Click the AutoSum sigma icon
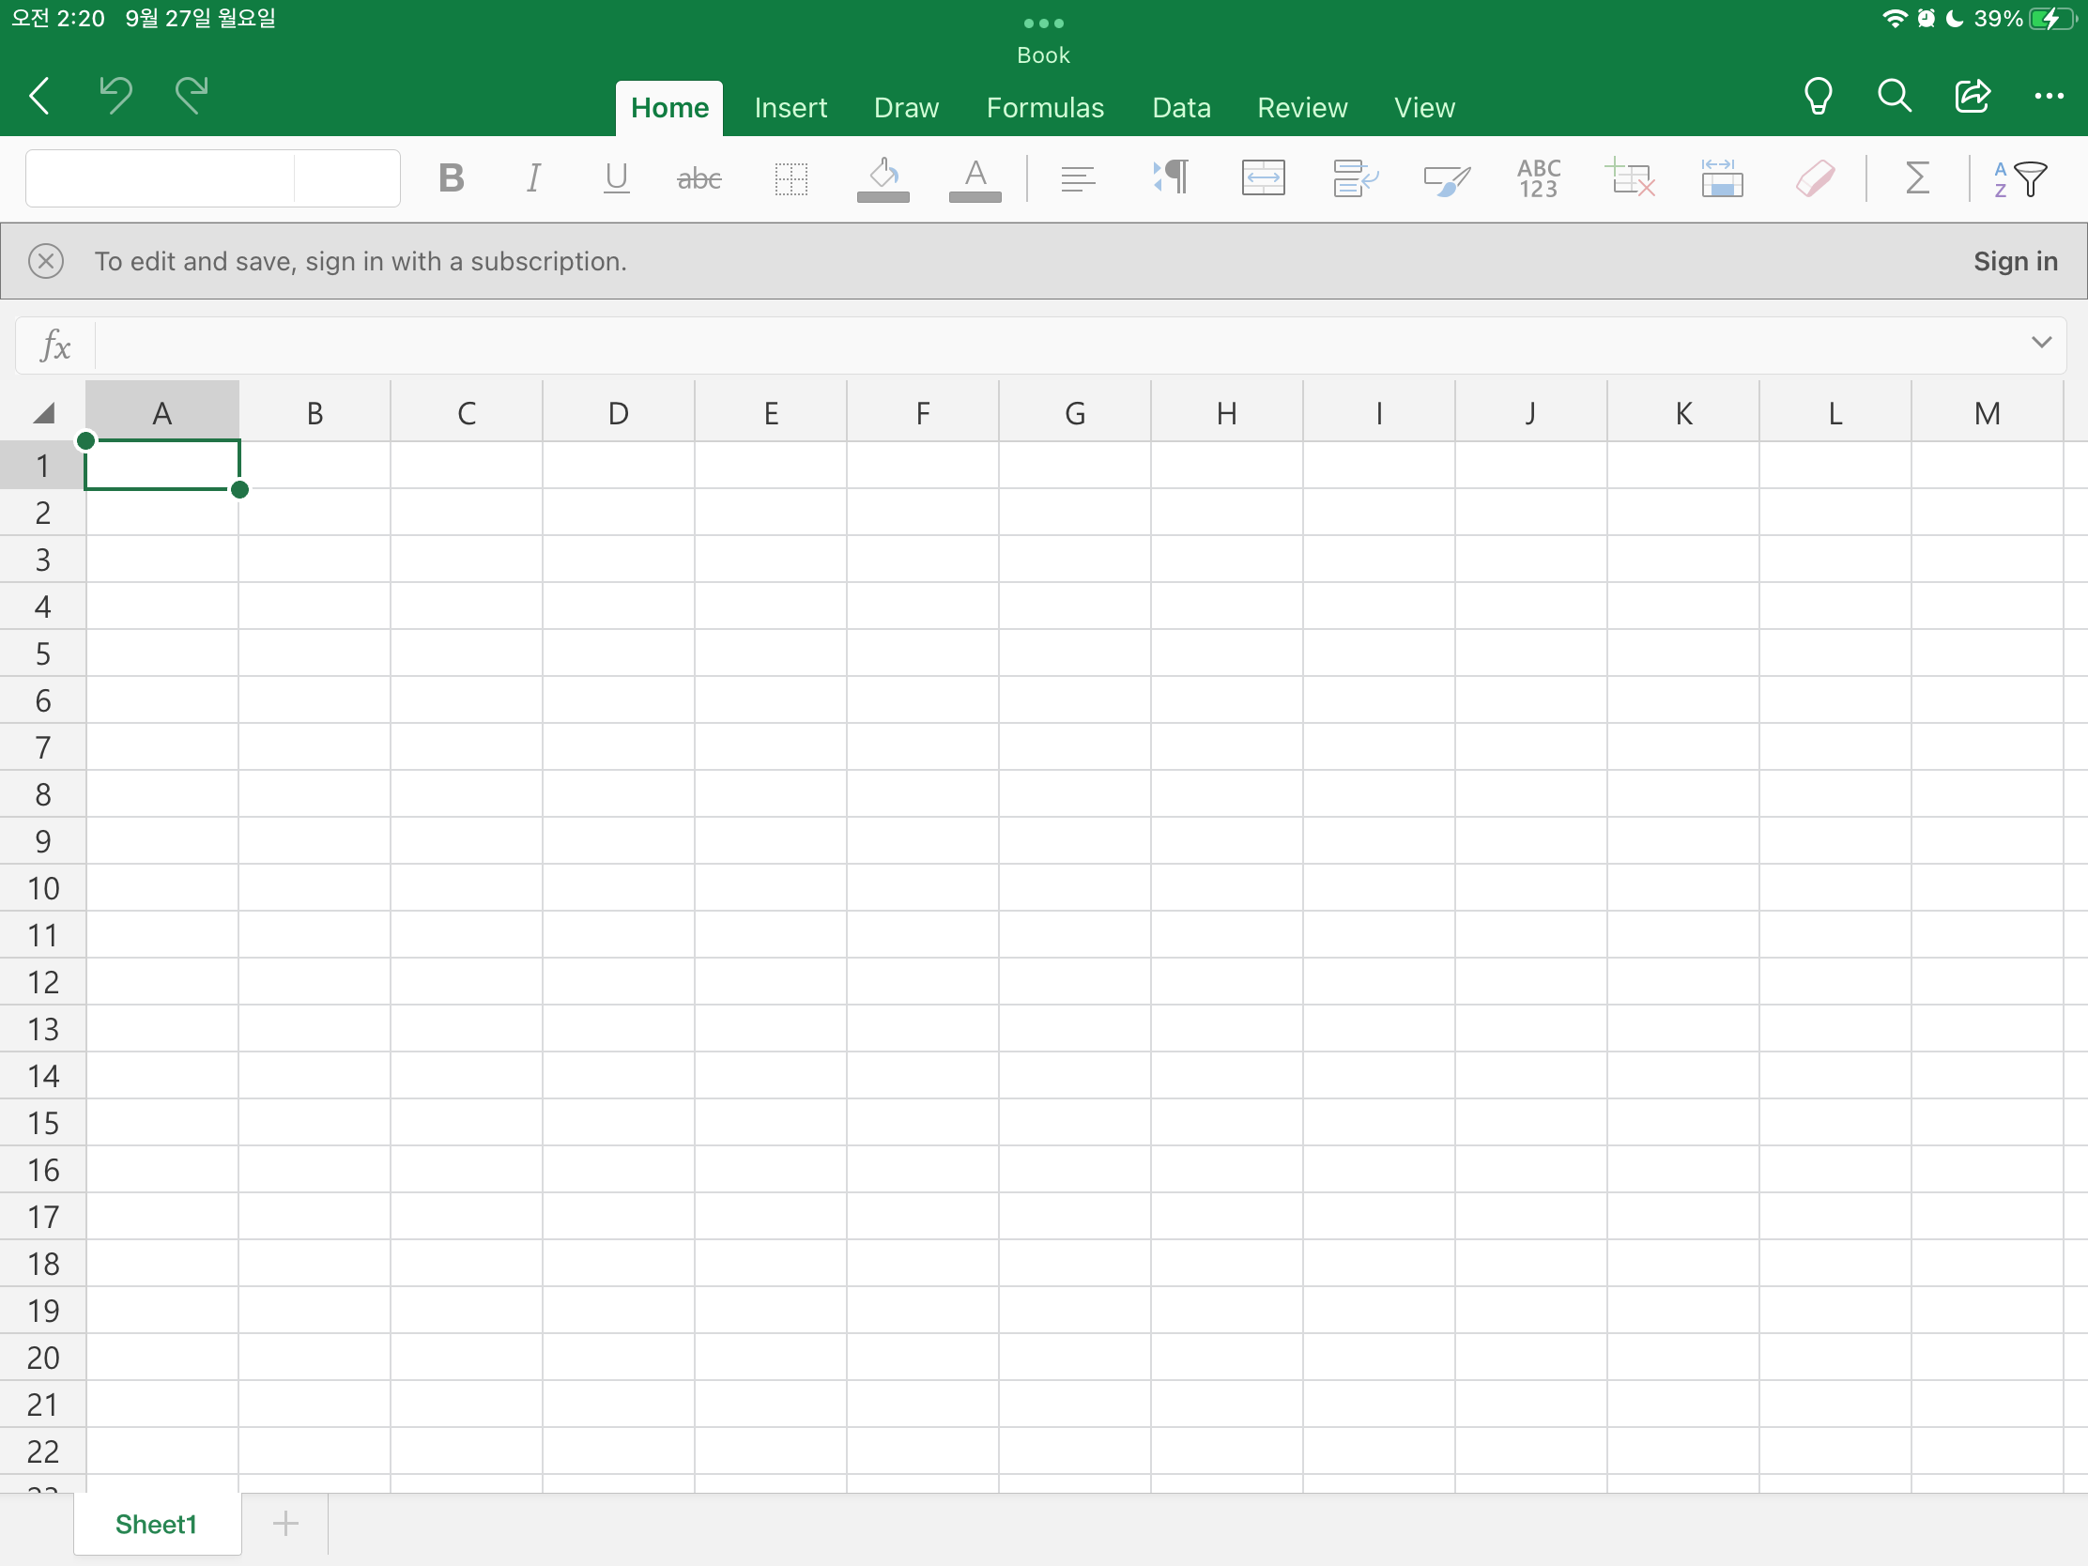Viewport: 2088px width, 1566px height. click(1917, 177)
